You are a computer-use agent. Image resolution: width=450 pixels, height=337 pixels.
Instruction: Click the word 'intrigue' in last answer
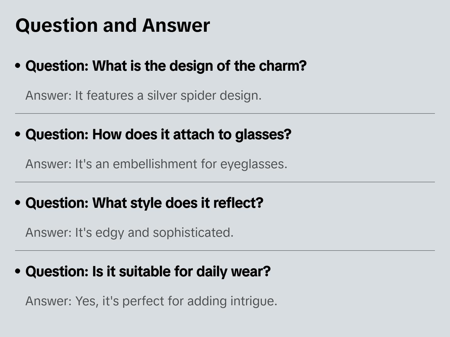(x=254, y=301)
